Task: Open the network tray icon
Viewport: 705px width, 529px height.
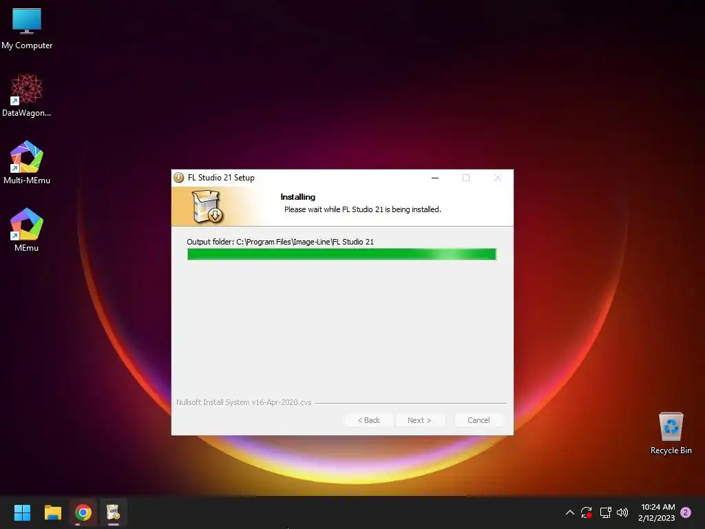Action: click(605, 512)
